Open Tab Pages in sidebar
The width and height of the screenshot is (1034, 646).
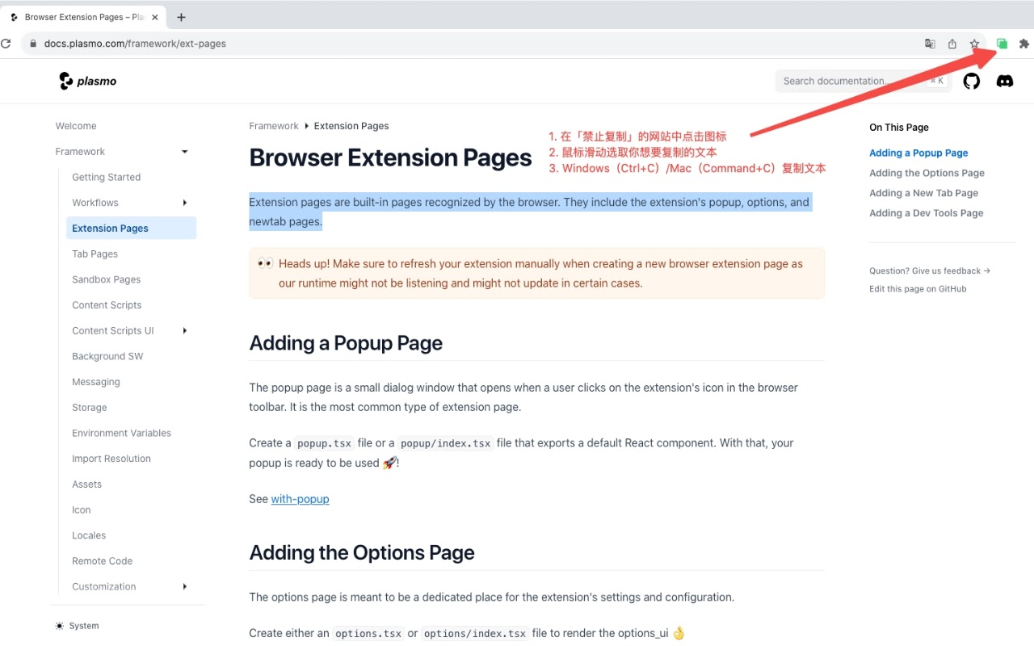[95, 254]
